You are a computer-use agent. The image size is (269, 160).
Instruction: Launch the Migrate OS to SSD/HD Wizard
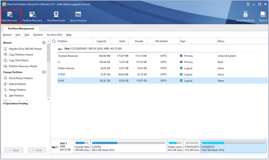(23, 49)
